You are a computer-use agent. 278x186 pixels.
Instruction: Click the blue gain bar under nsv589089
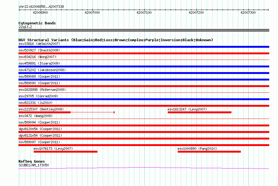pyautogui.click(x=144, y=80)
